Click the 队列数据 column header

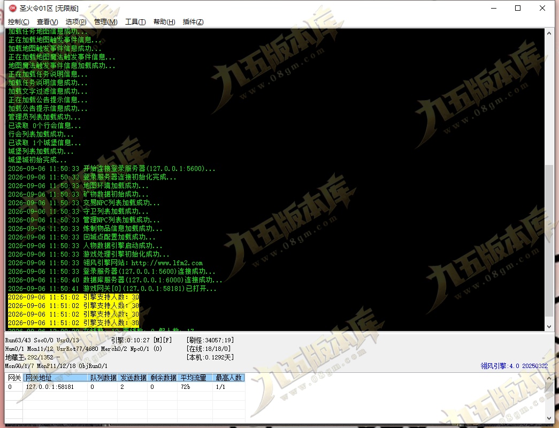pyautogui.click(x=103, y=378)
